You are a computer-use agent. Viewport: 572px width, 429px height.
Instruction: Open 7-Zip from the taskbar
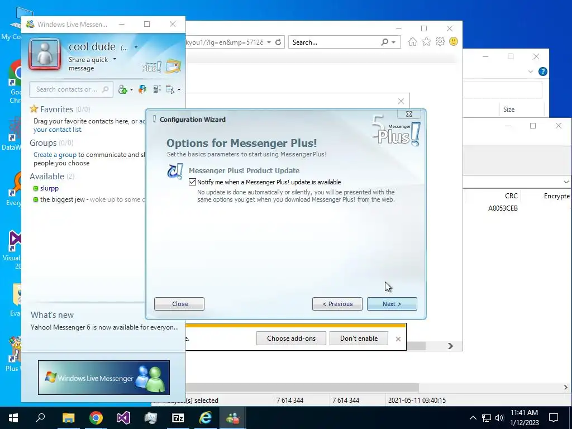tap(178, 418)
